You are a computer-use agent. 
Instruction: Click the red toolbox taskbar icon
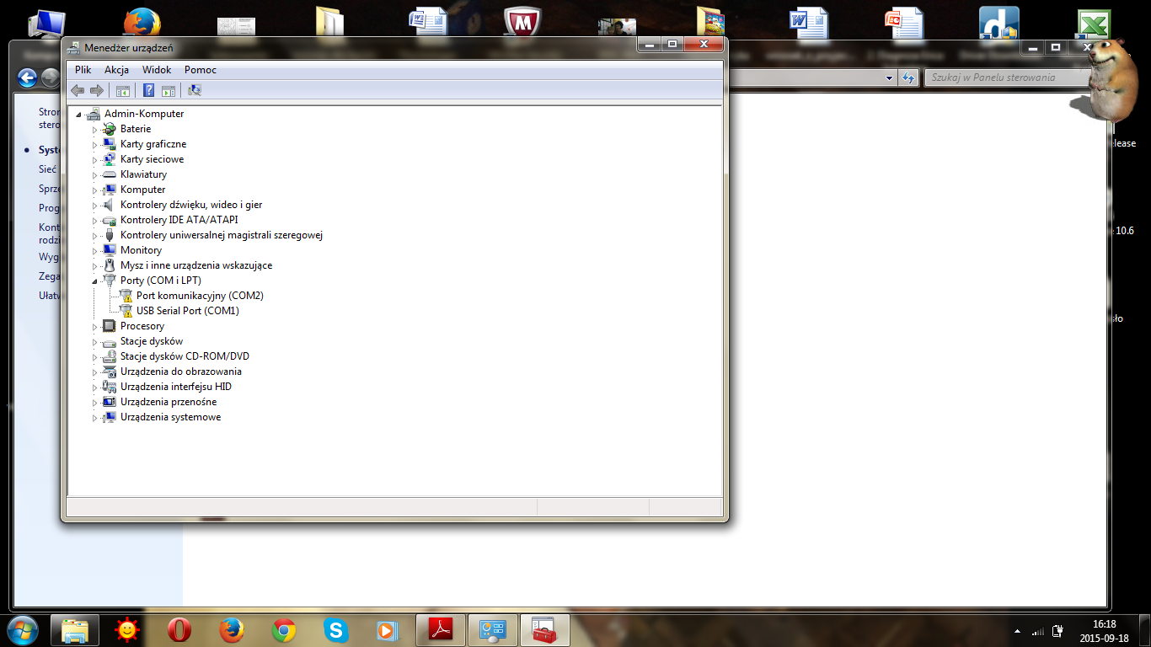click(545, 630)
